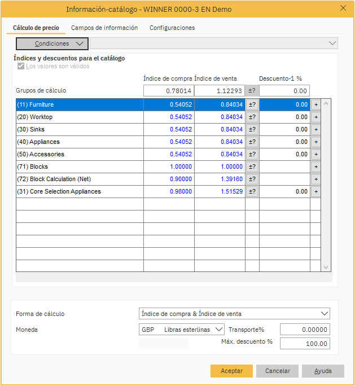The height and width of the screenshot is (386, 355).
Task: Click the ±? button in the Accessories row
Action: (x=252, y=155)
